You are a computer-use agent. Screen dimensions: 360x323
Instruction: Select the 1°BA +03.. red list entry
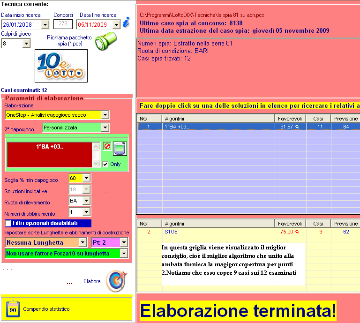tap(50, 146)
